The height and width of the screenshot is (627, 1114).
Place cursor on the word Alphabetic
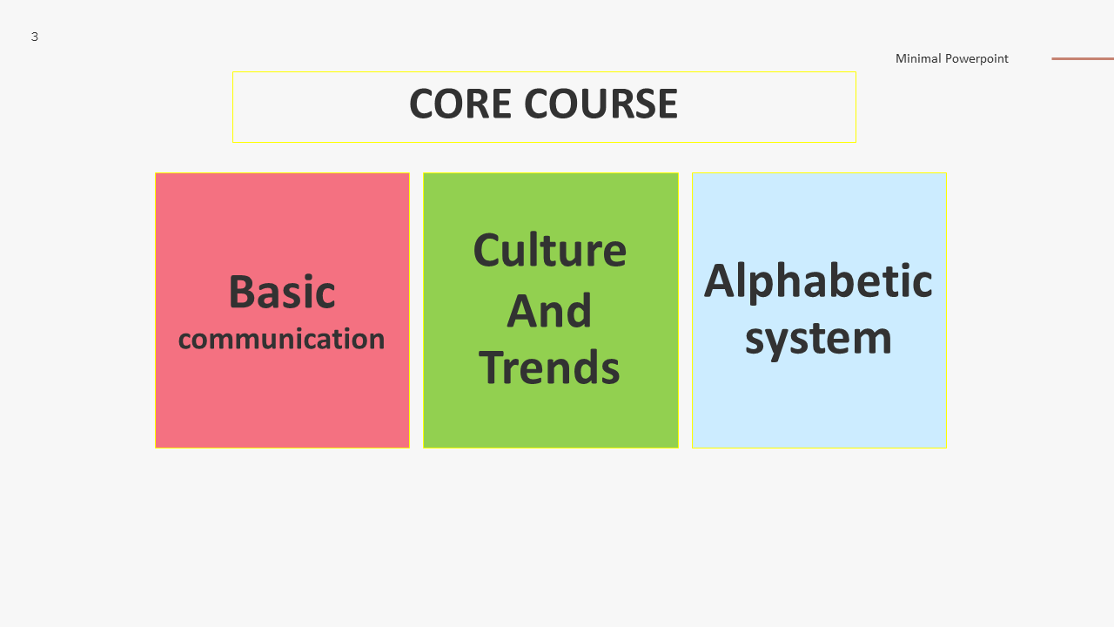(818, 281)
